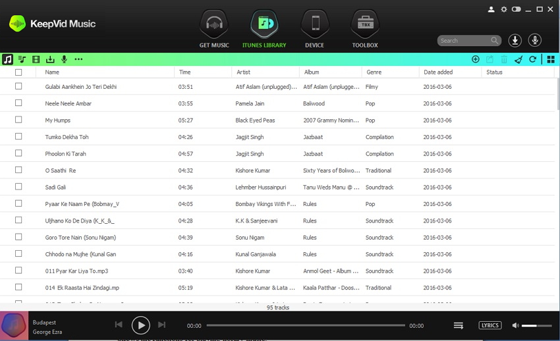Open the three-dots more options menu

(78, 59)
